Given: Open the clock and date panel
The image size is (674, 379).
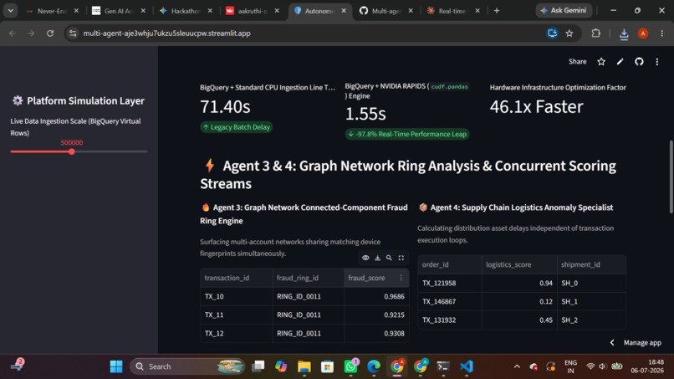Looking at the screenshot, I should tap(647, 366).
